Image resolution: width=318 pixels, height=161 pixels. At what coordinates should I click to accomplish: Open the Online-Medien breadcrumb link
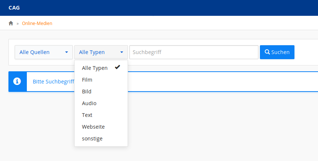[37, 23]
